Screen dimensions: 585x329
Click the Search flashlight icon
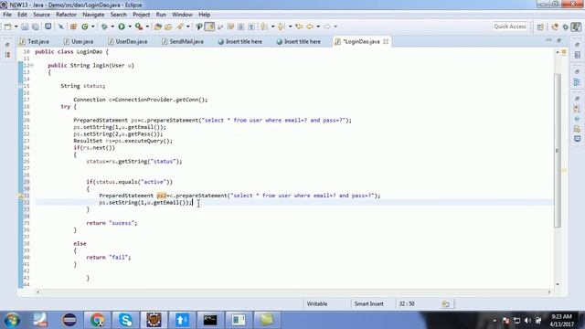pos(180,27)
